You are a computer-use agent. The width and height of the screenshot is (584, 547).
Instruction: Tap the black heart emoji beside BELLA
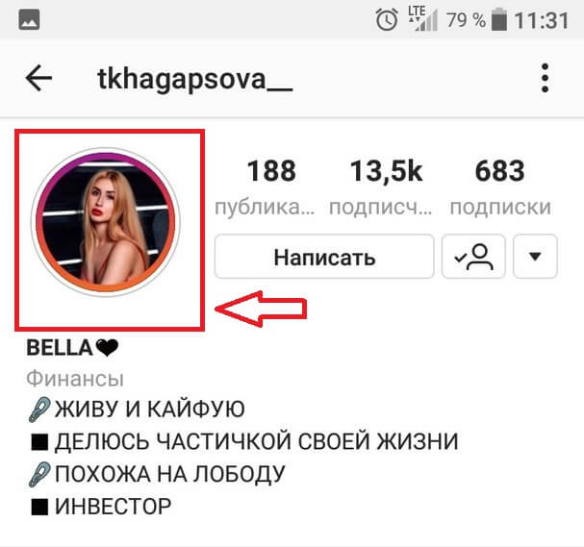107,348
